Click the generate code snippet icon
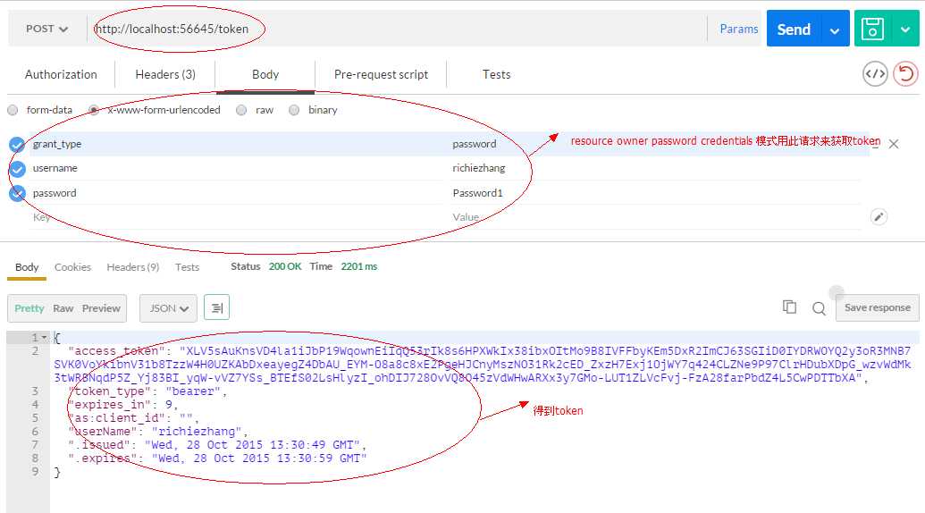The height and width of the screenshot is (513, 925). coord(875,73)
